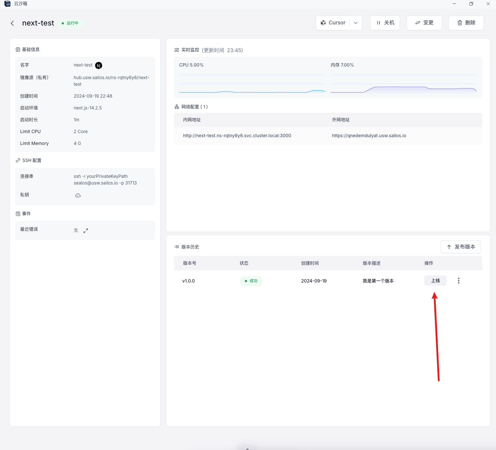Viewport: 496px width, 450px height.
Task: Expand the recent errors view icon
Action: [86, 231]
